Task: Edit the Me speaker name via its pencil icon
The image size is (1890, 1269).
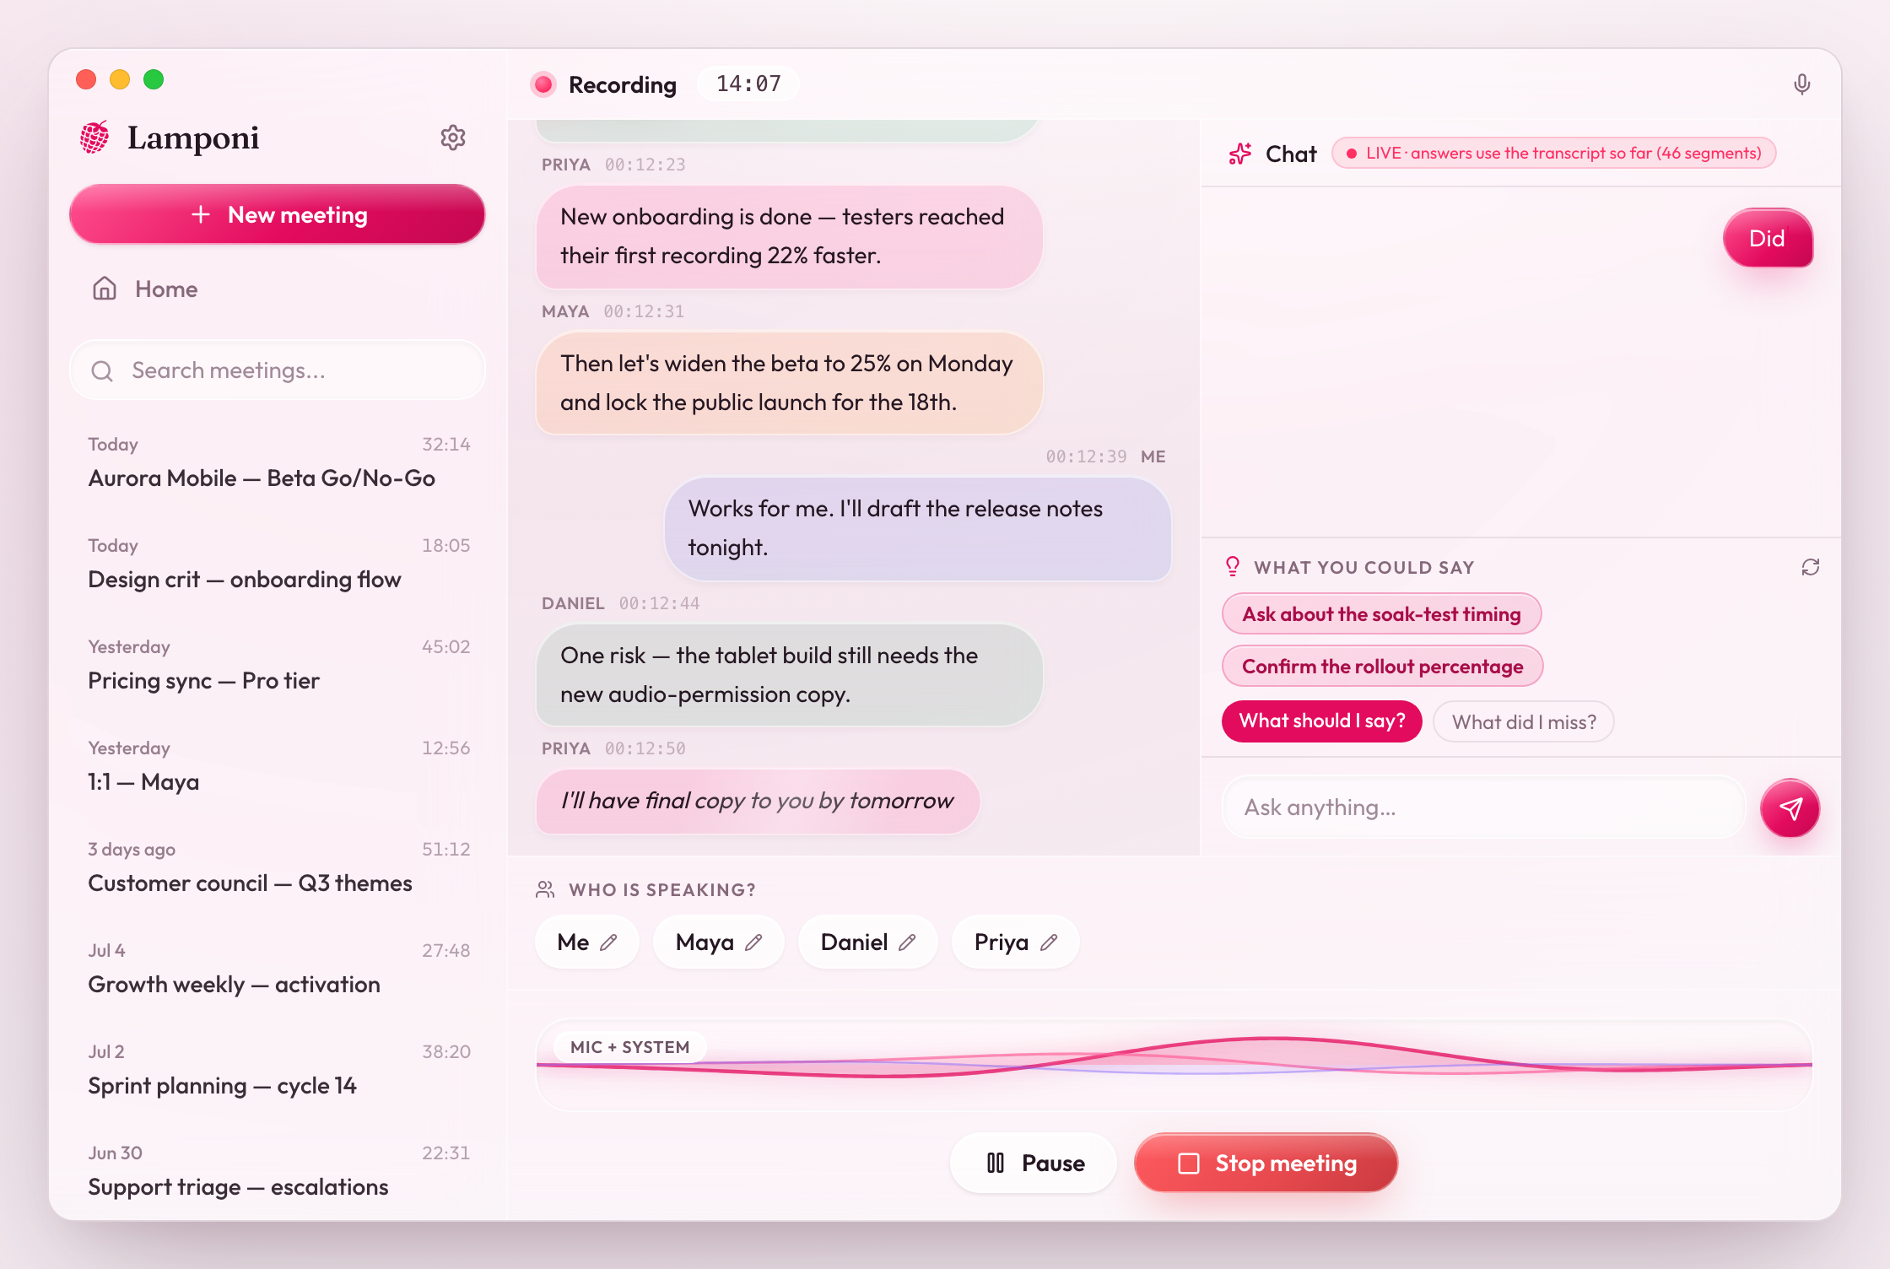Action: [608, 942]
